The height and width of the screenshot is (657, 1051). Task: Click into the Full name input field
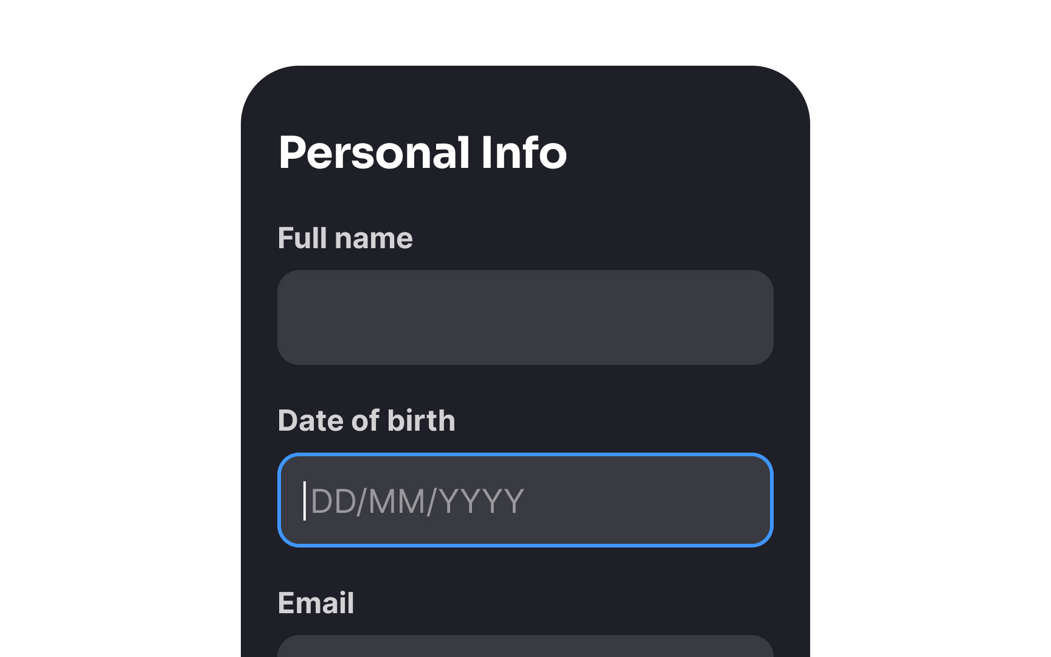click(525, 318)
